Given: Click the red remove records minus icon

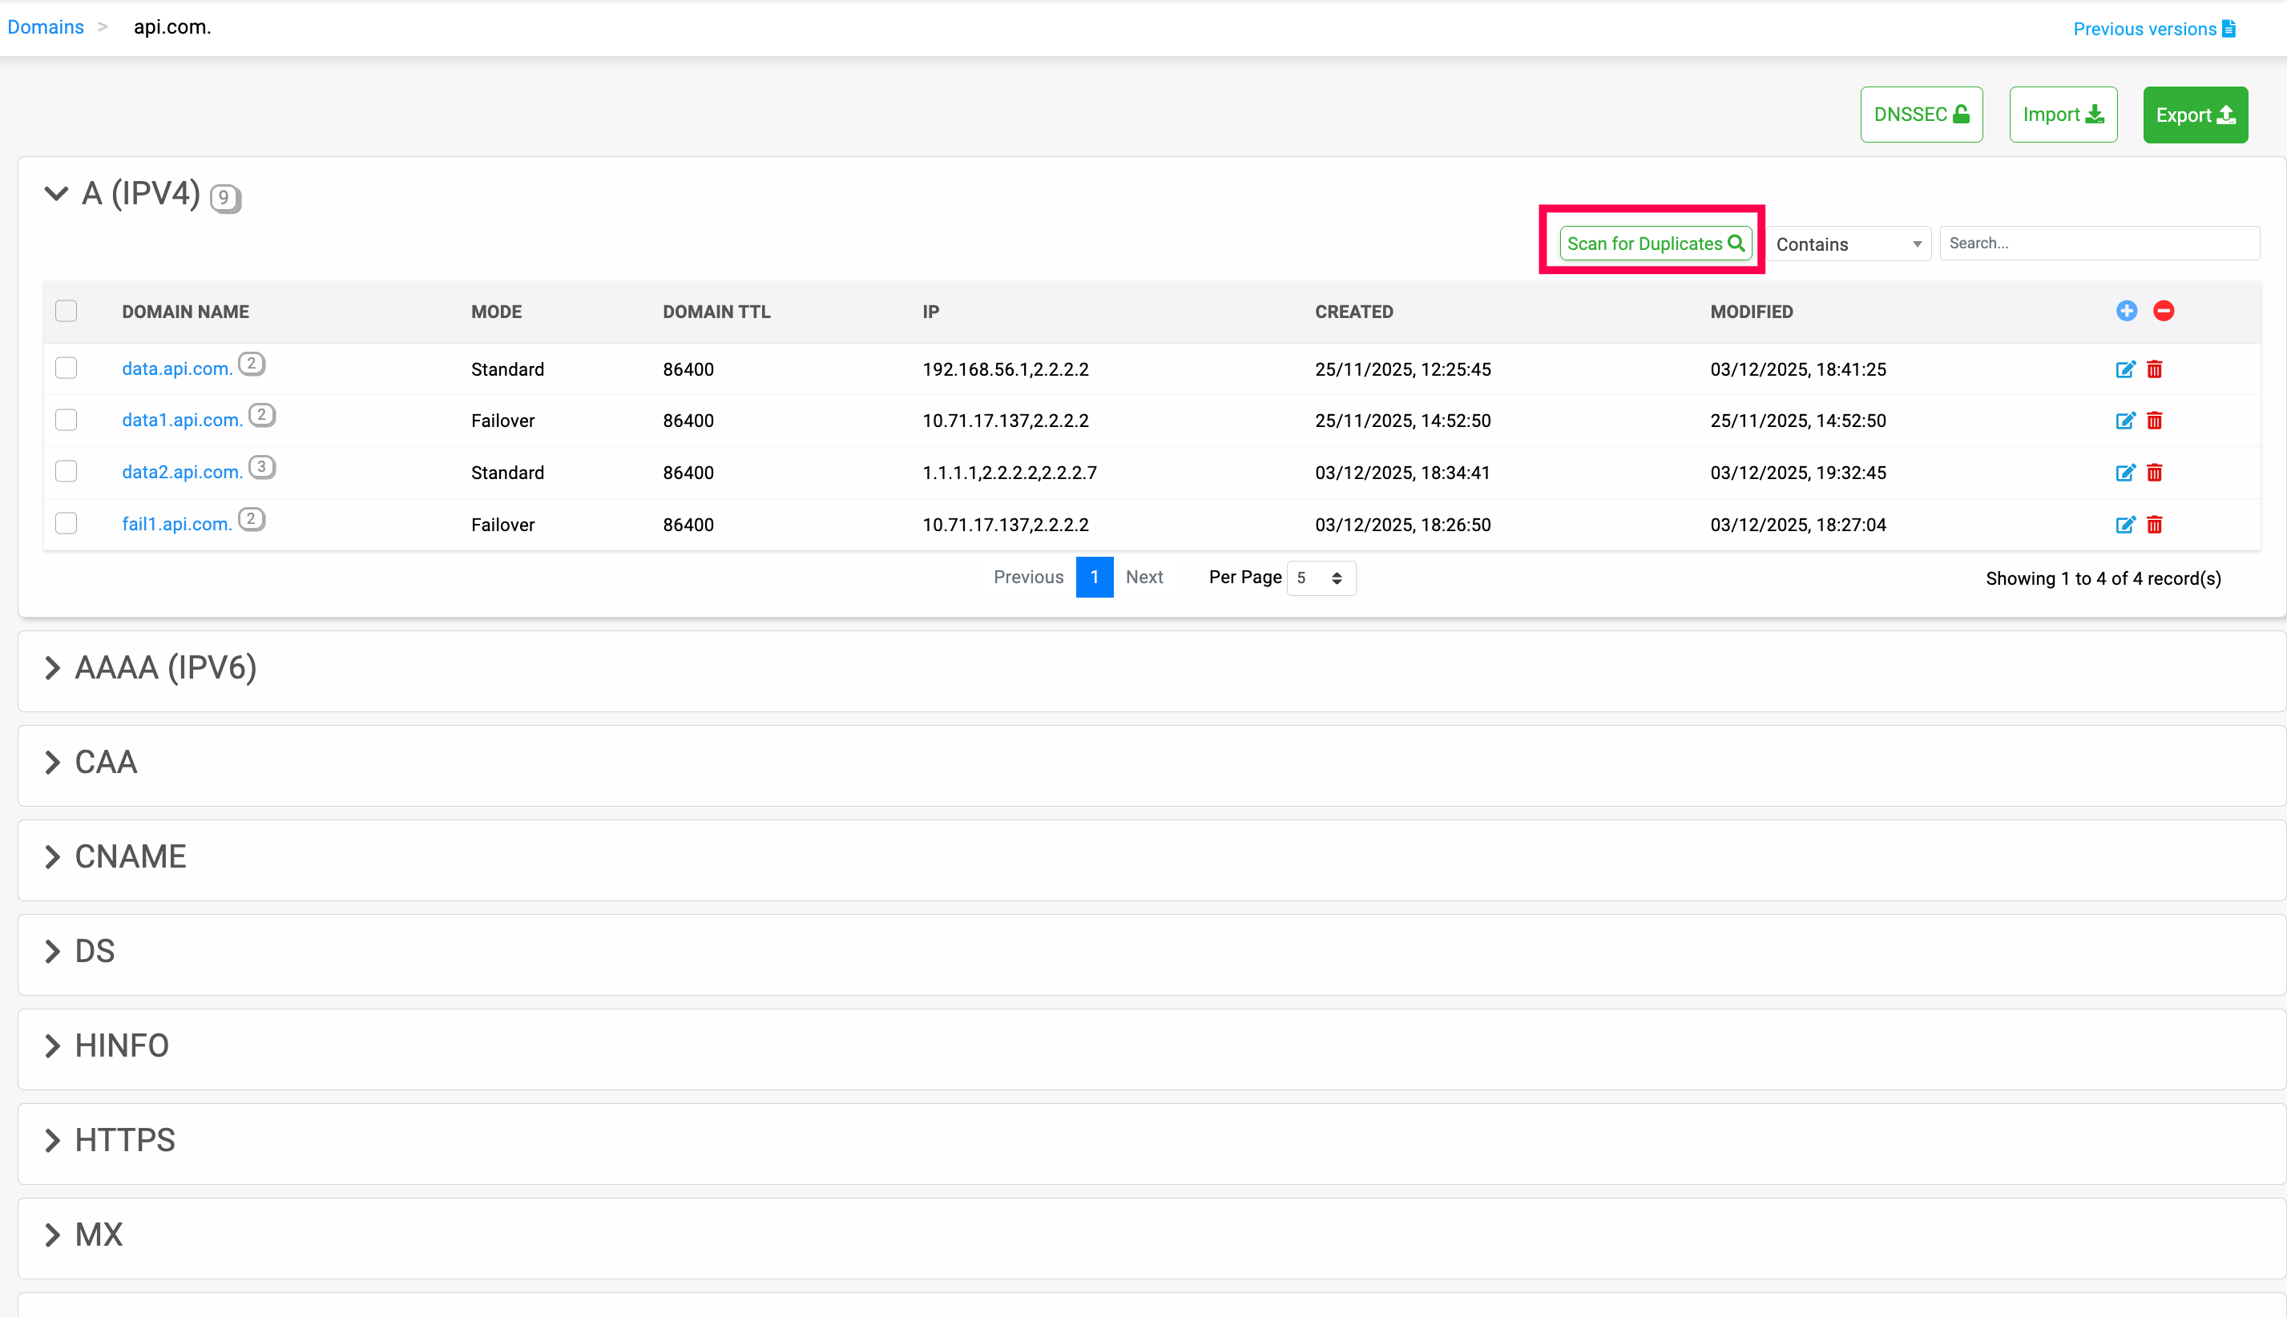Looking at the screenshot, I should tap(2163, 311).
